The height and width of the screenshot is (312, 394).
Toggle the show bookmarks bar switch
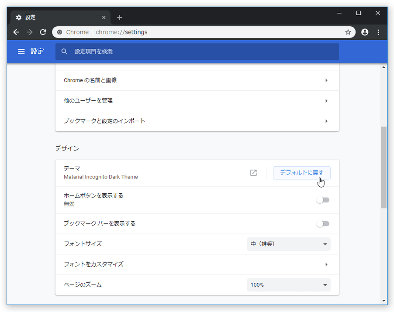coord(323,224)
